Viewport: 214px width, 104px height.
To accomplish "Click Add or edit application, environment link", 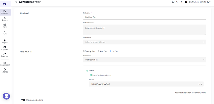I will pyautogui.click(x=191, y=93).
